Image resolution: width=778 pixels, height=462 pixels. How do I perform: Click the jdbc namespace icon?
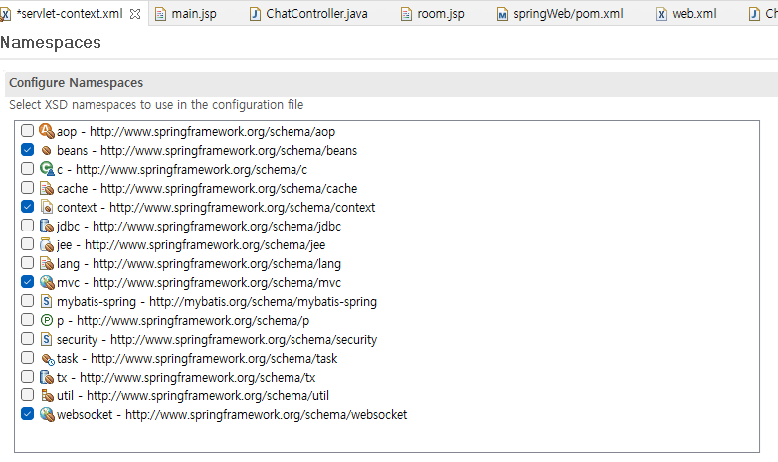click(47, 226)
